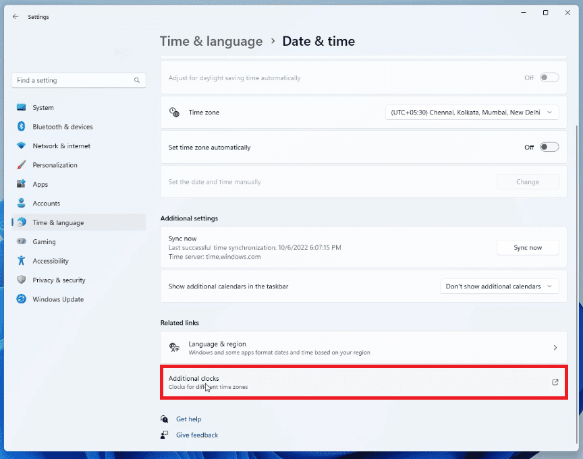Switch to Time & language in sidebar
Image resolution: width=583 pixels, height=459 pixels.
(x=57, y=222)
